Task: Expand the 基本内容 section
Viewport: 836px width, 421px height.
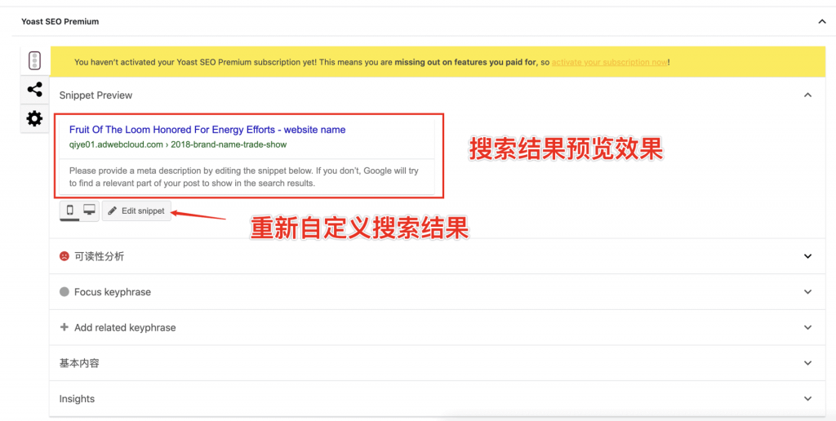Action: tap(438, 363)
